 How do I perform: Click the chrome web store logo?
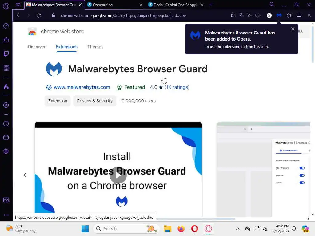(56, 32)
